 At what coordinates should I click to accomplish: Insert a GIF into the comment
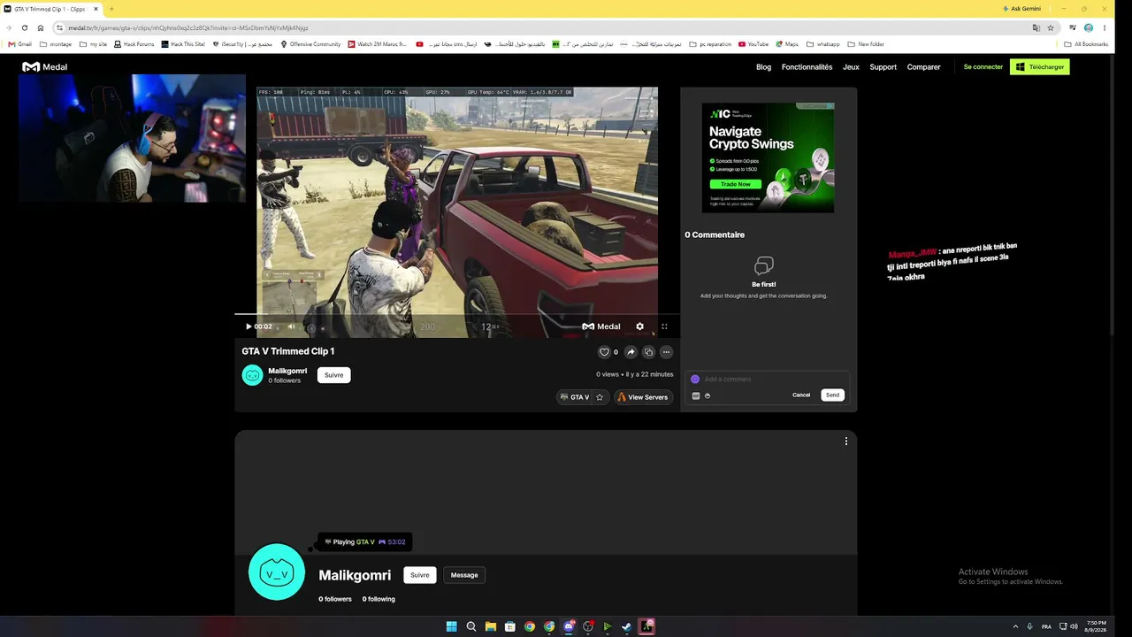(x=696, y=395)
